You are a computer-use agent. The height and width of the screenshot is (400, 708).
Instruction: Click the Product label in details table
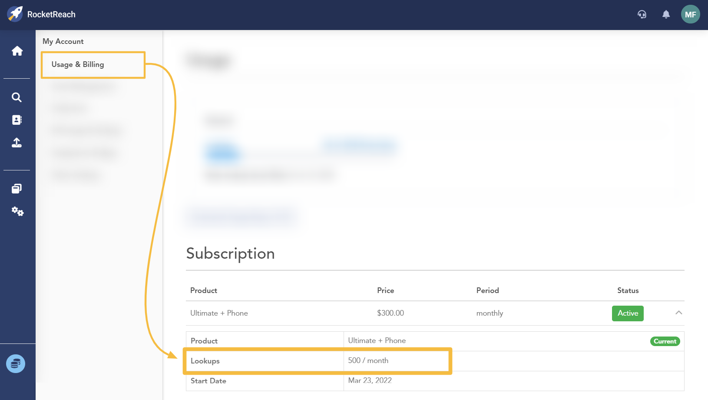(x=204, y=341)
